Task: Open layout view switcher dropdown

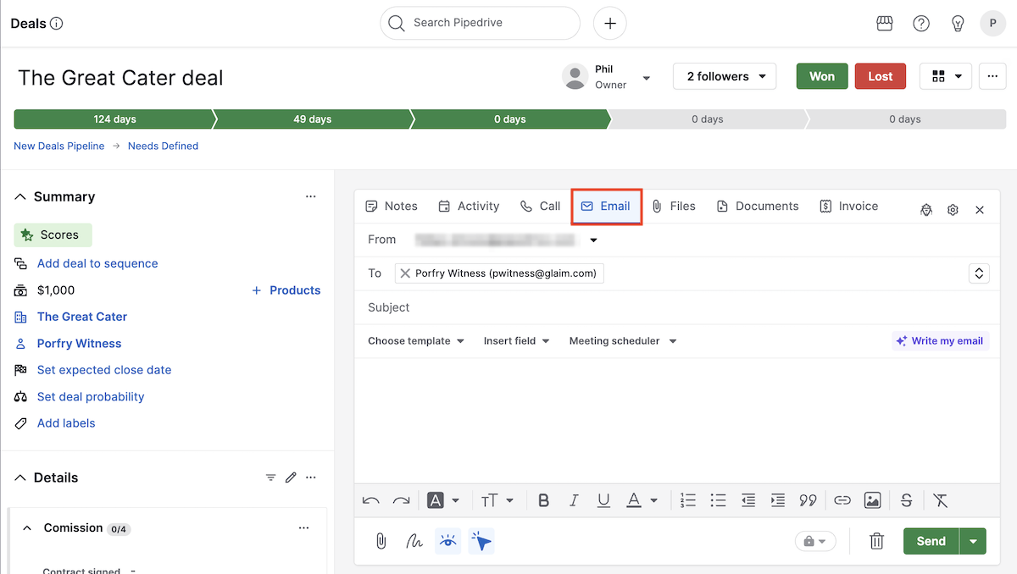Action: [946, 76]
